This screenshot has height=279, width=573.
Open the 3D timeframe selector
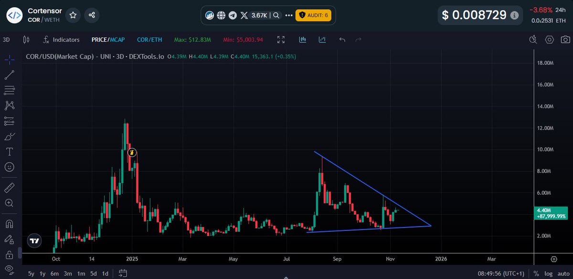[x=6, y=40]
